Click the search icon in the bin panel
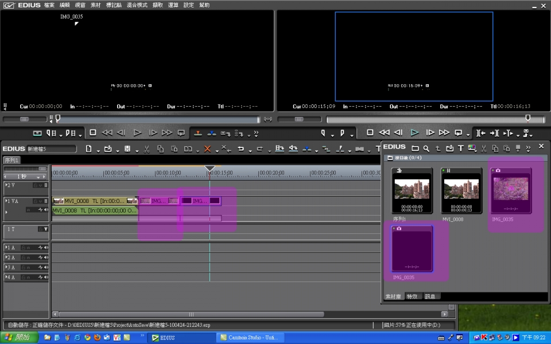Screen dimensions: 551x344 (x=426, y=148)
